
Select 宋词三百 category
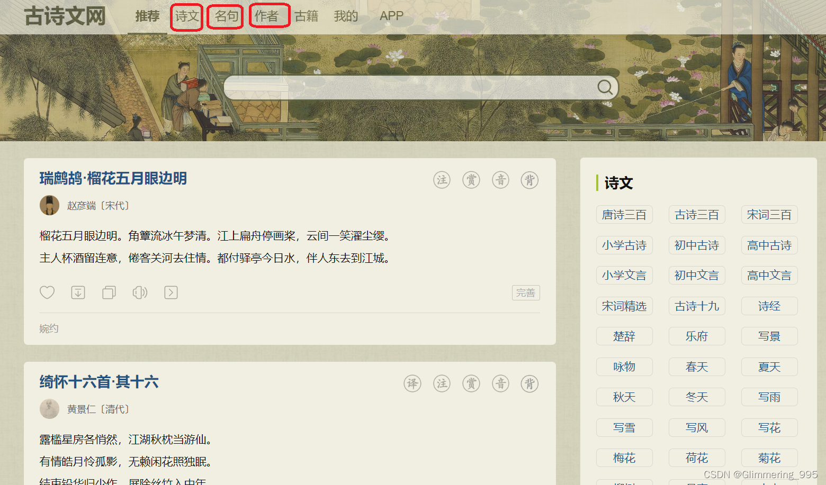coord(769,215)
